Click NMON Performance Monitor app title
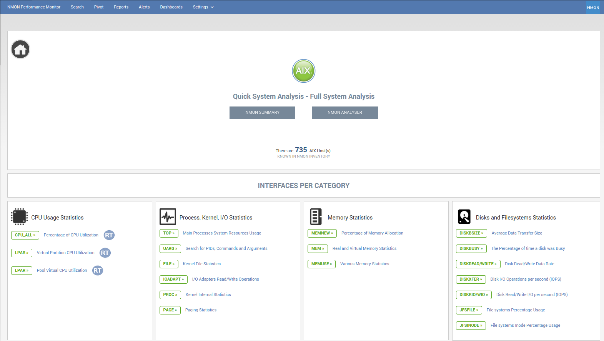Screen dimensions: 604x341 pos(34,7)
